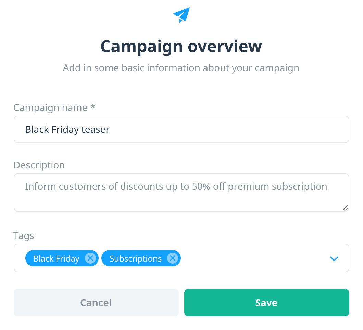Screen dimensions: 363x330
Task: Click the blue paper plane icon
Action: 181,15
